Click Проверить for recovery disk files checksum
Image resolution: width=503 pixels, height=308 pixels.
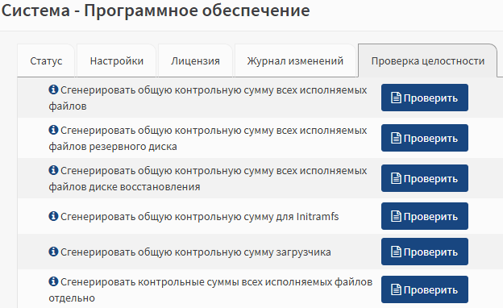tap(424, 178)
